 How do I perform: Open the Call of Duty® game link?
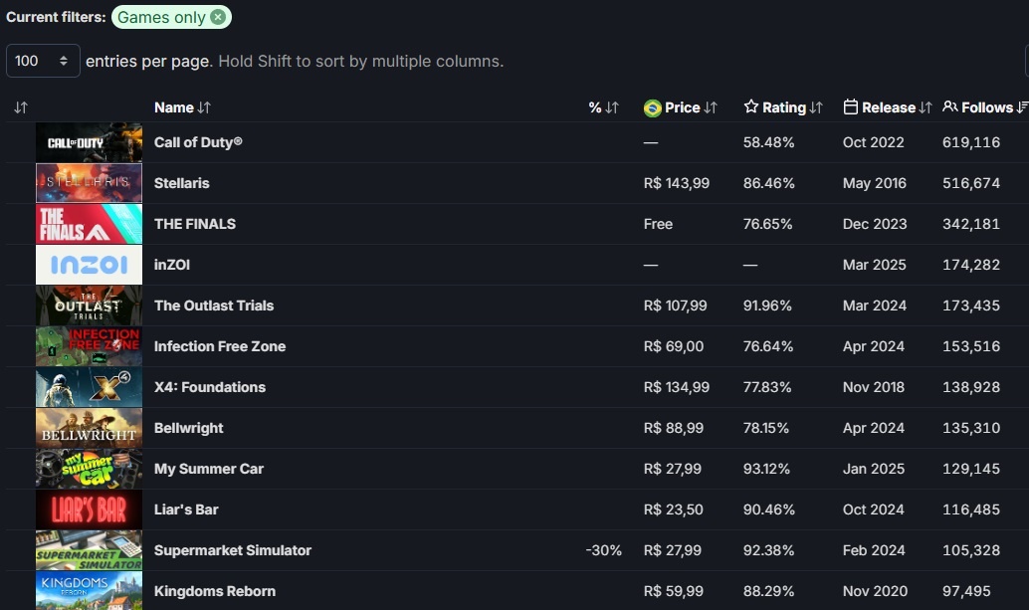[198, 142]
